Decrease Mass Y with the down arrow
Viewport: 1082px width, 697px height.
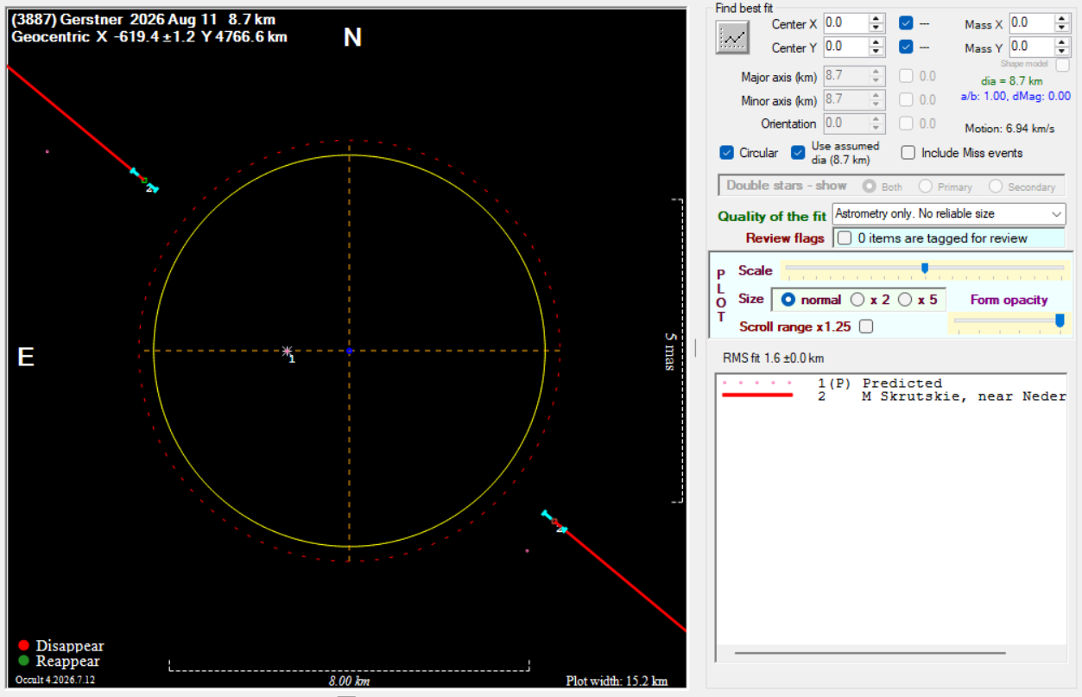pos(1062,52)
